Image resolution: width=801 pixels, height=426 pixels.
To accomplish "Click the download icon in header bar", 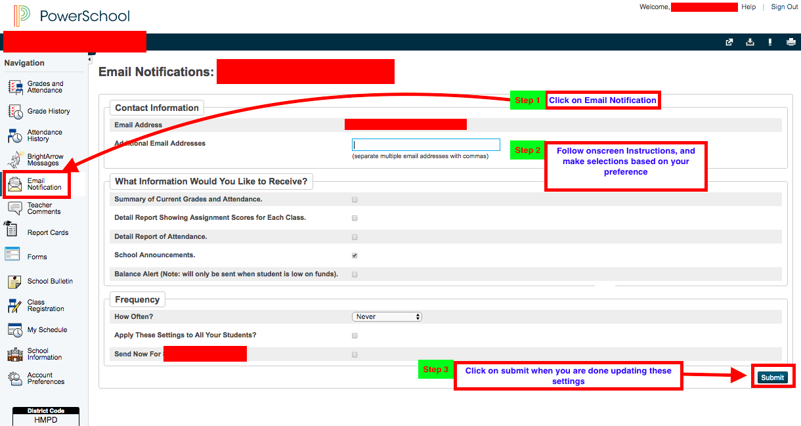I will pos(750,42).
